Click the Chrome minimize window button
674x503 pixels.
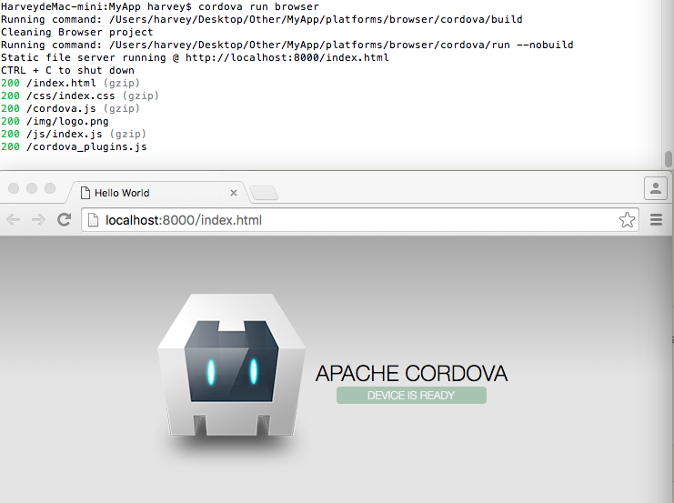coord(32,188)
